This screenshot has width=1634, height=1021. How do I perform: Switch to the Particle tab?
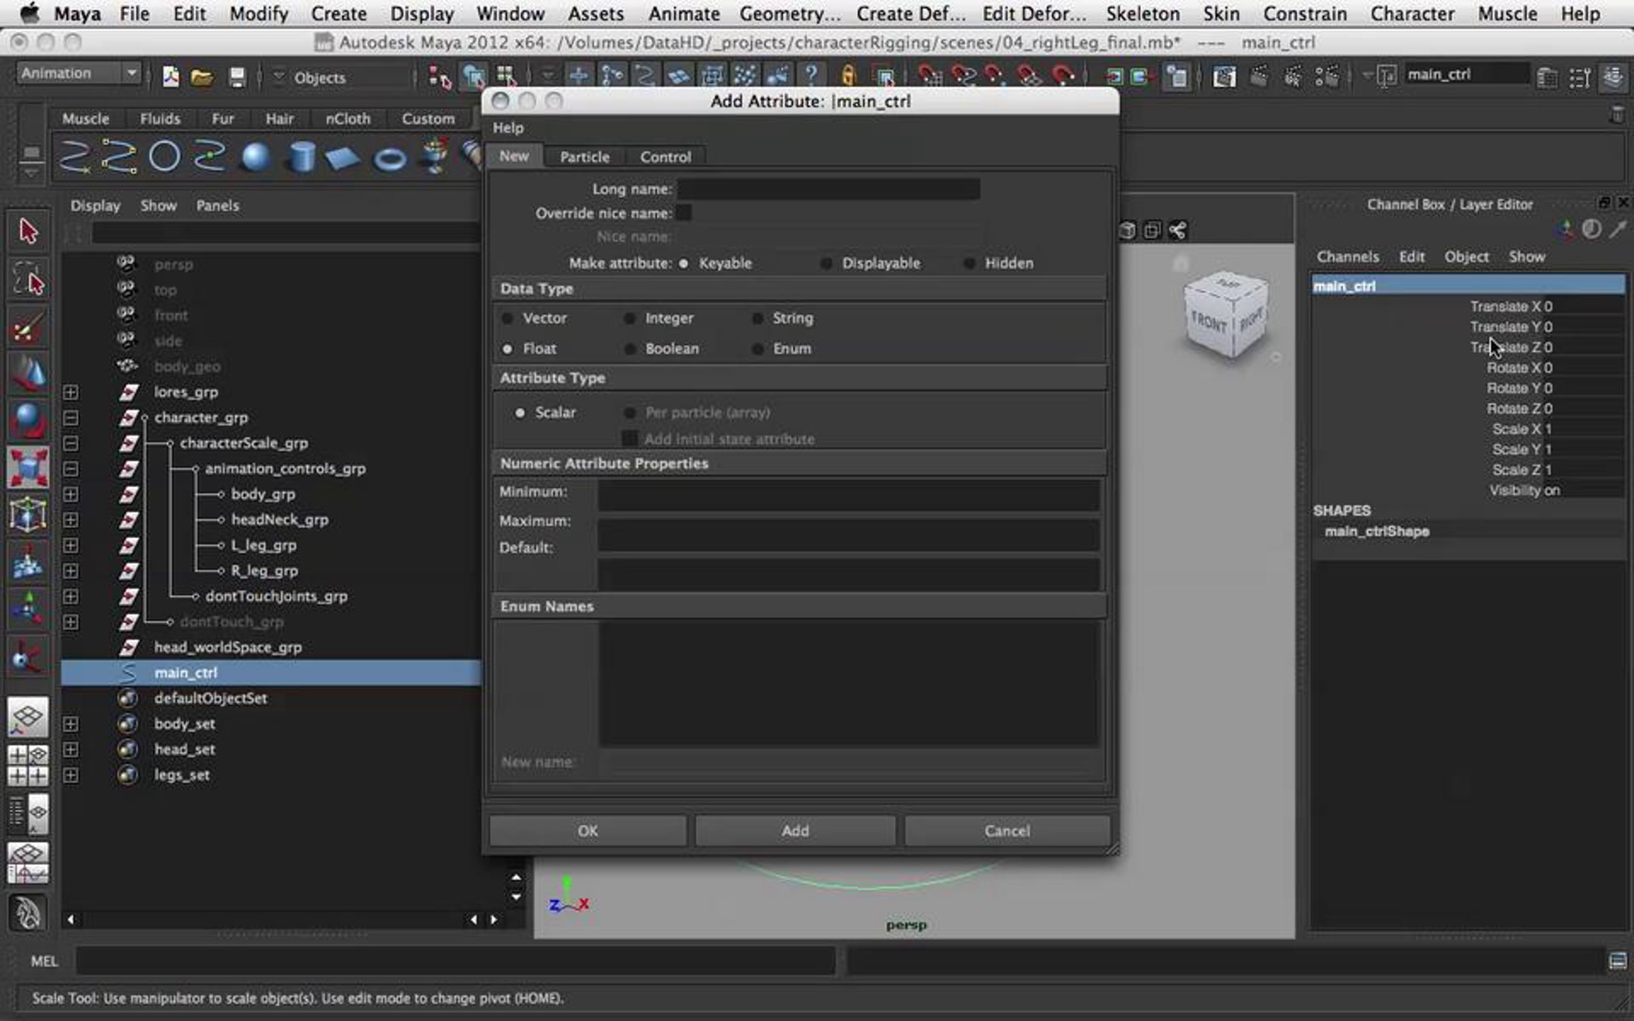tap(584, 157)
